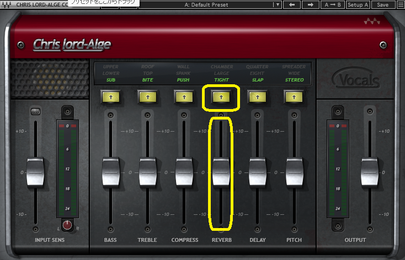Click the Delay mode selector button
The image size is (405, 260).
click(257, 97)
